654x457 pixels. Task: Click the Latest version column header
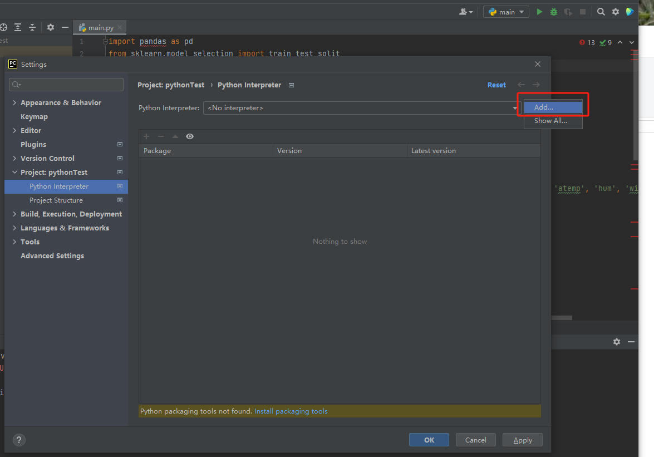[474, 150]
